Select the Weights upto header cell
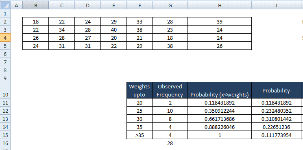This screenshot has width=303, height=150. click(x=140, y=90)
